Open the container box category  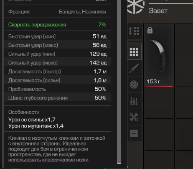(x=134, y=133)
